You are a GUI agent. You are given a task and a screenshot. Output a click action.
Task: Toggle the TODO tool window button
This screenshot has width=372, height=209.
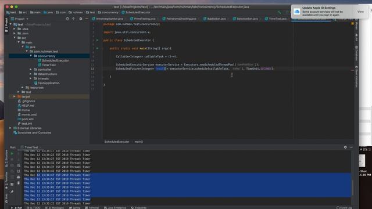(x=33, y=208)
